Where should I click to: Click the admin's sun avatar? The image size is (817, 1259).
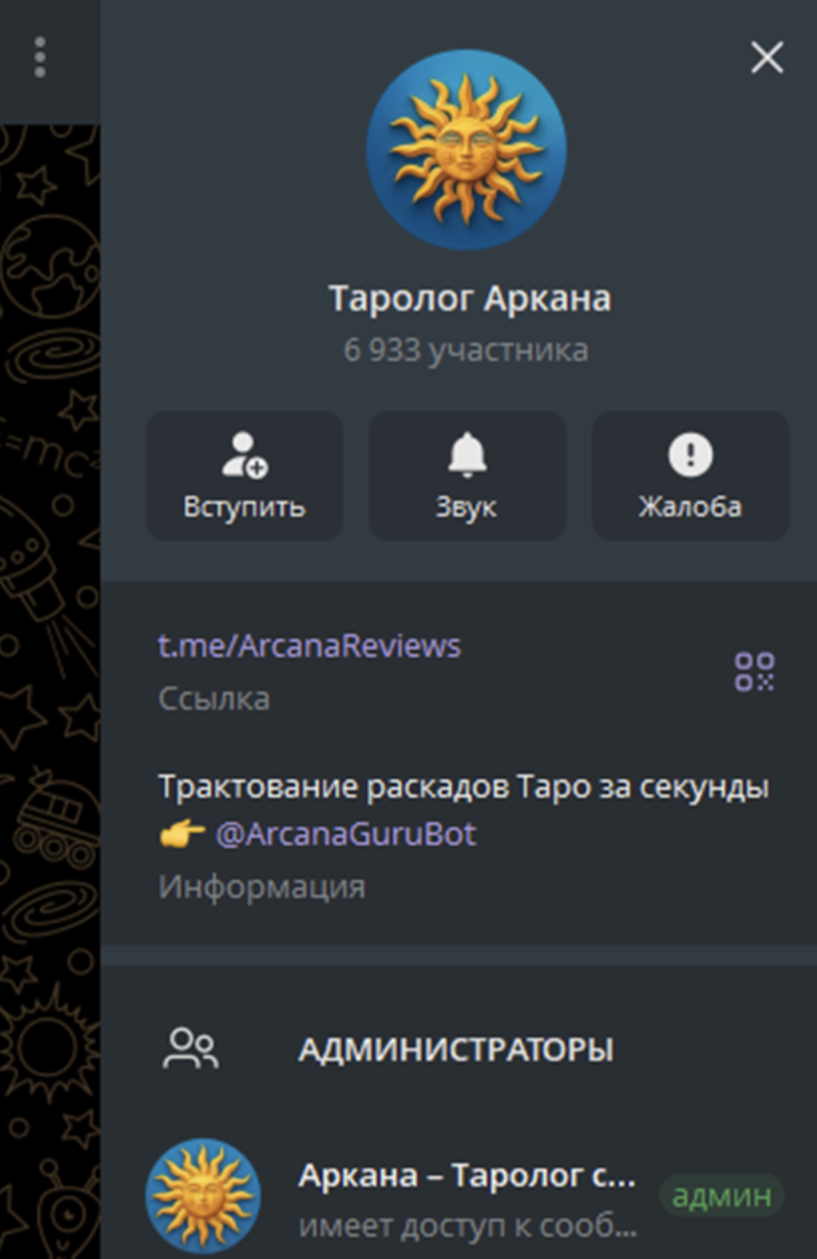coord(203,1196)
